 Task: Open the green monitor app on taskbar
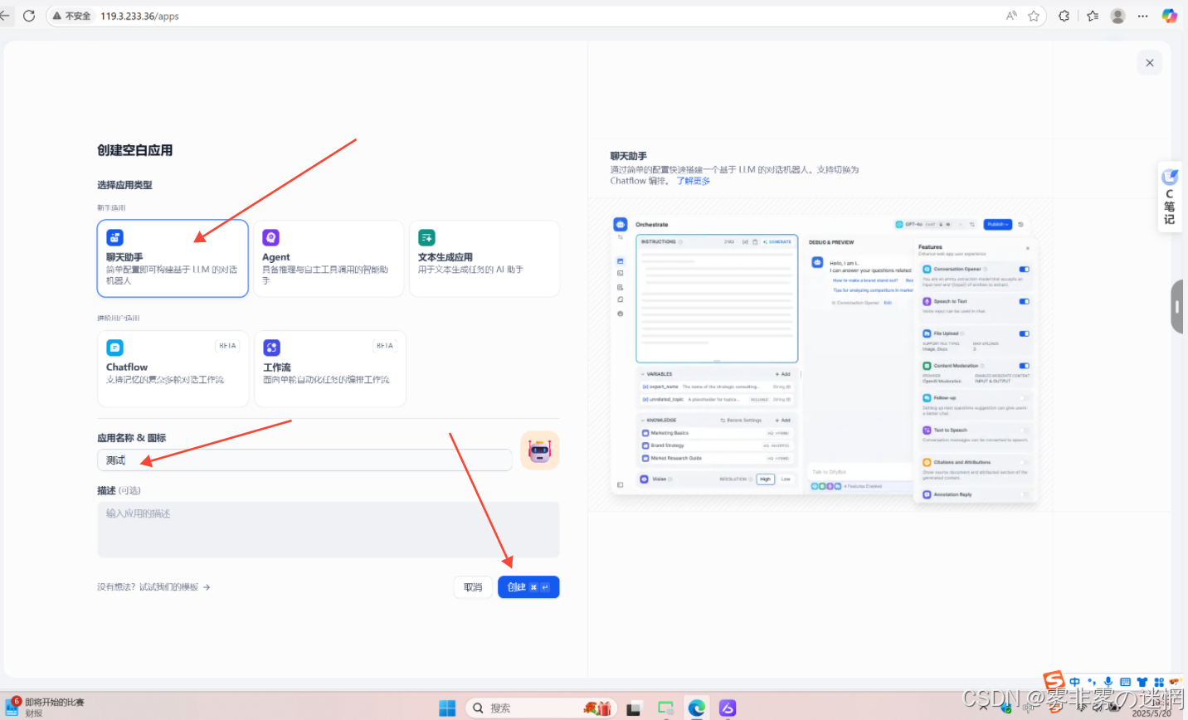click(665, 708)
